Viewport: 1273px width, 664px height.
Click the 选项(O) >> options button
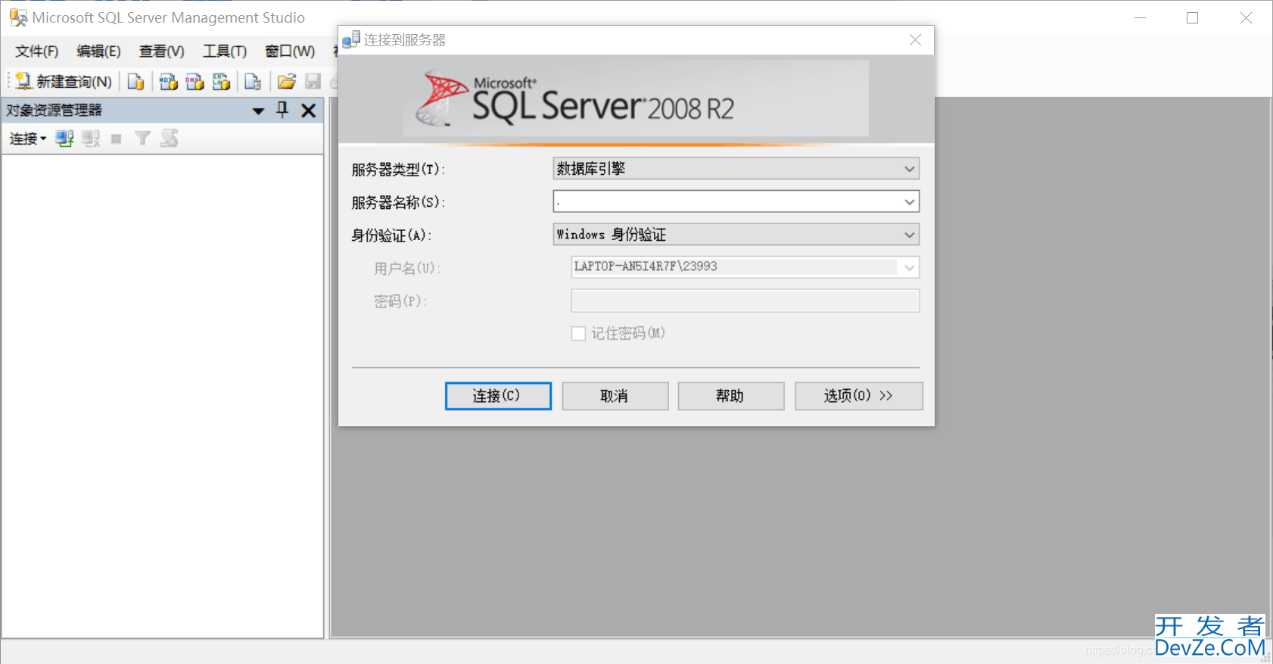tap(858, 396)
